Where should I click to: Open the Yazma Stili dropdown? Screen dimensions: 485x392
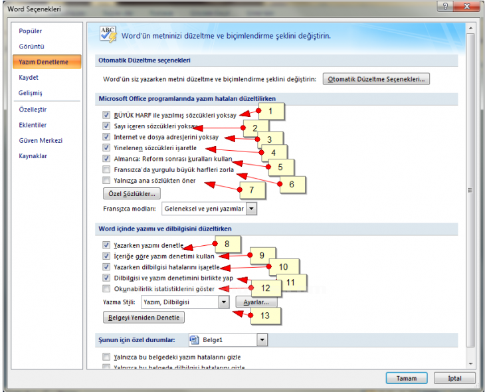224,302
